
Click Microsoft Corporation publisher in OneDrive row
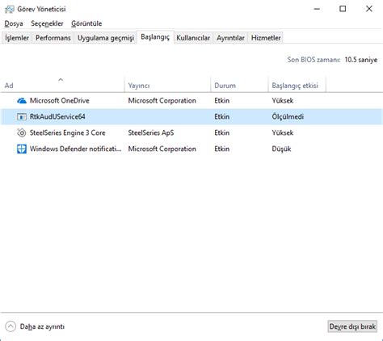coord(162,101)
